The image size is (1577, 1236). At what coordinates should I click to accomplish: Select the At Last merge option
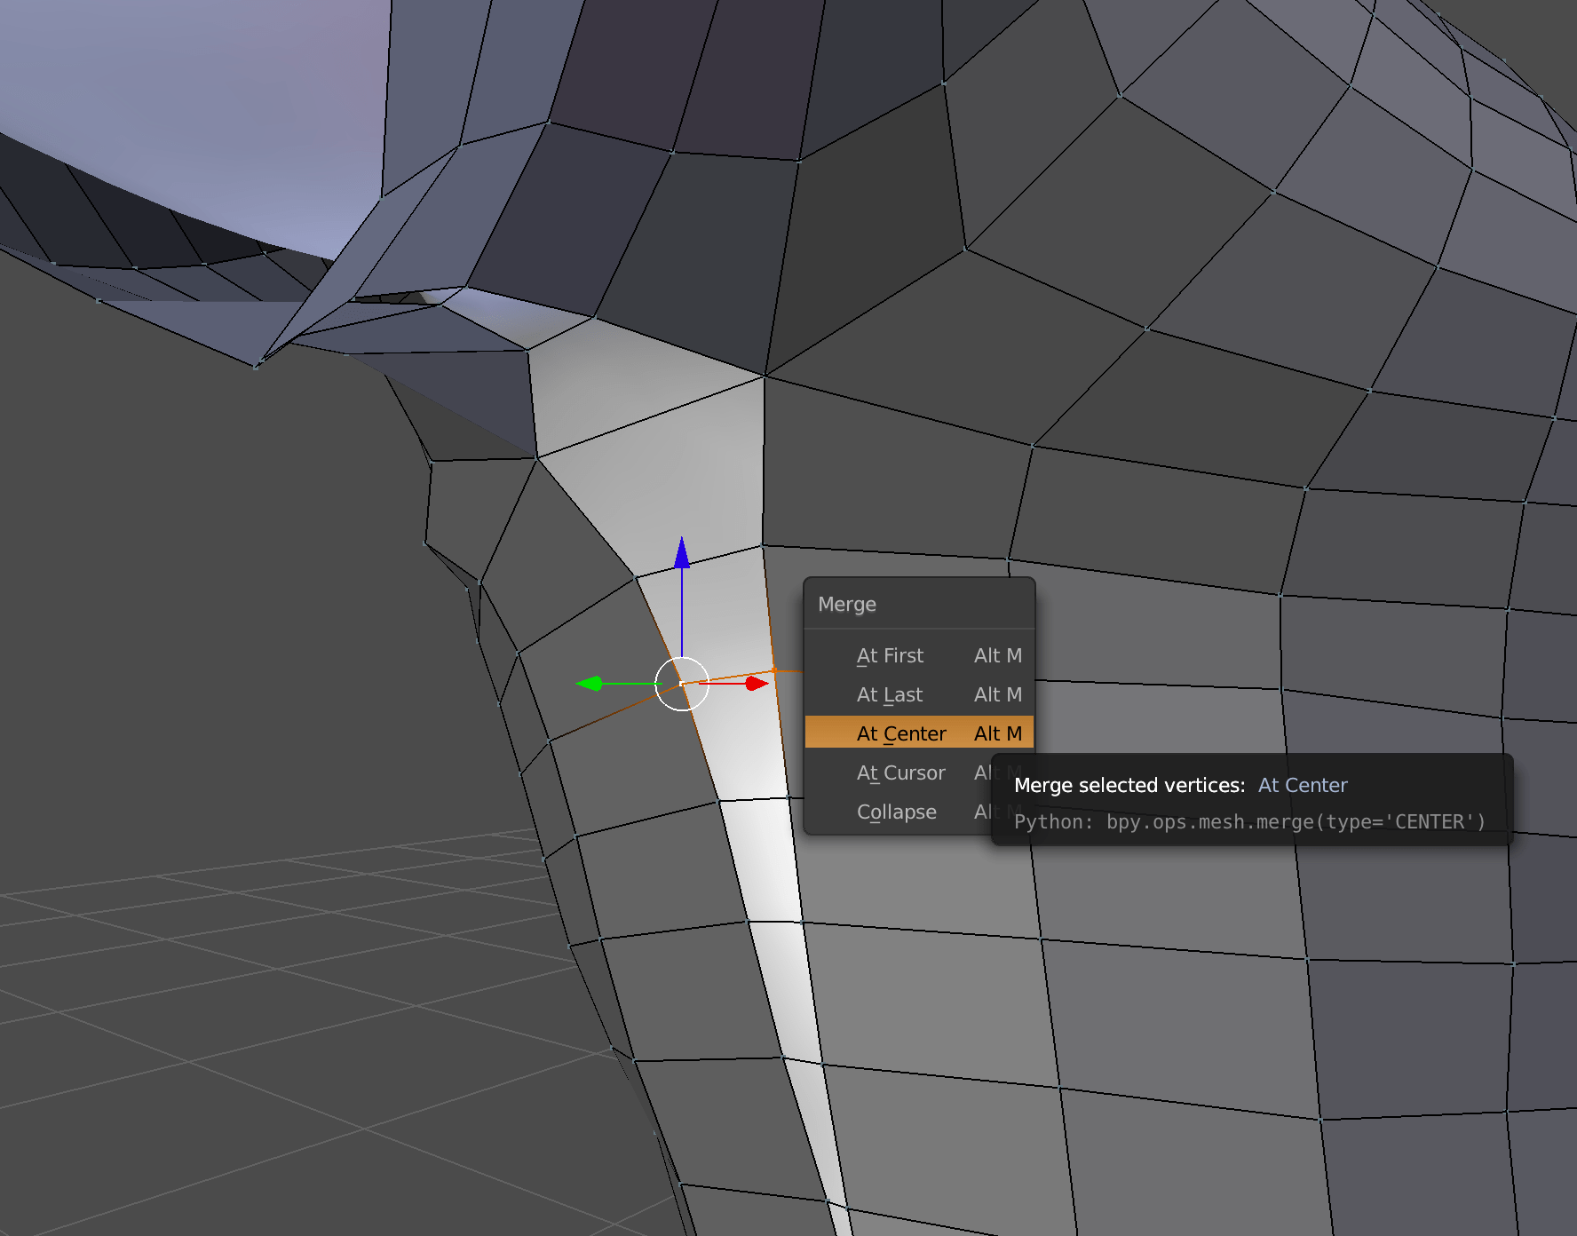889,694
